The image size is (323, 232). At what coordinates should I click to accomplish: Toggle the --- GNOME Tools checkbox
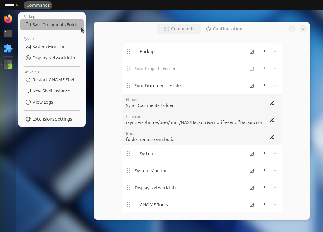coord(252,204)
